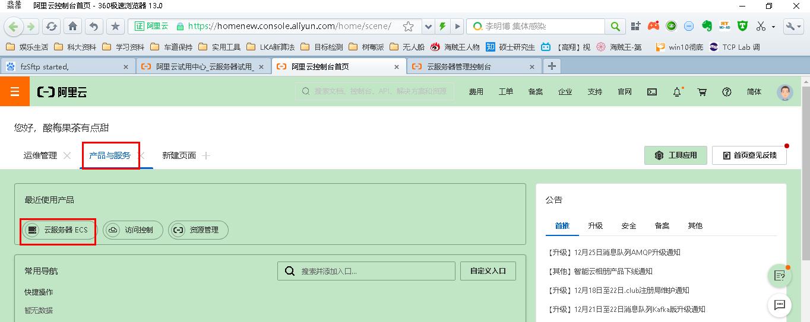Open the 企业 menu in the header
Image resolution: width=810 pixels, height=322 pixels.
click(x=565, y=92)
